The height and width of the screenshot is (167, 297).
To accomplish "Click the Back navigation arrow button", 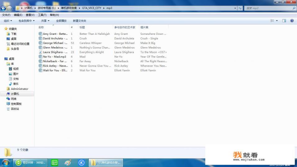I will coord(3,8).
